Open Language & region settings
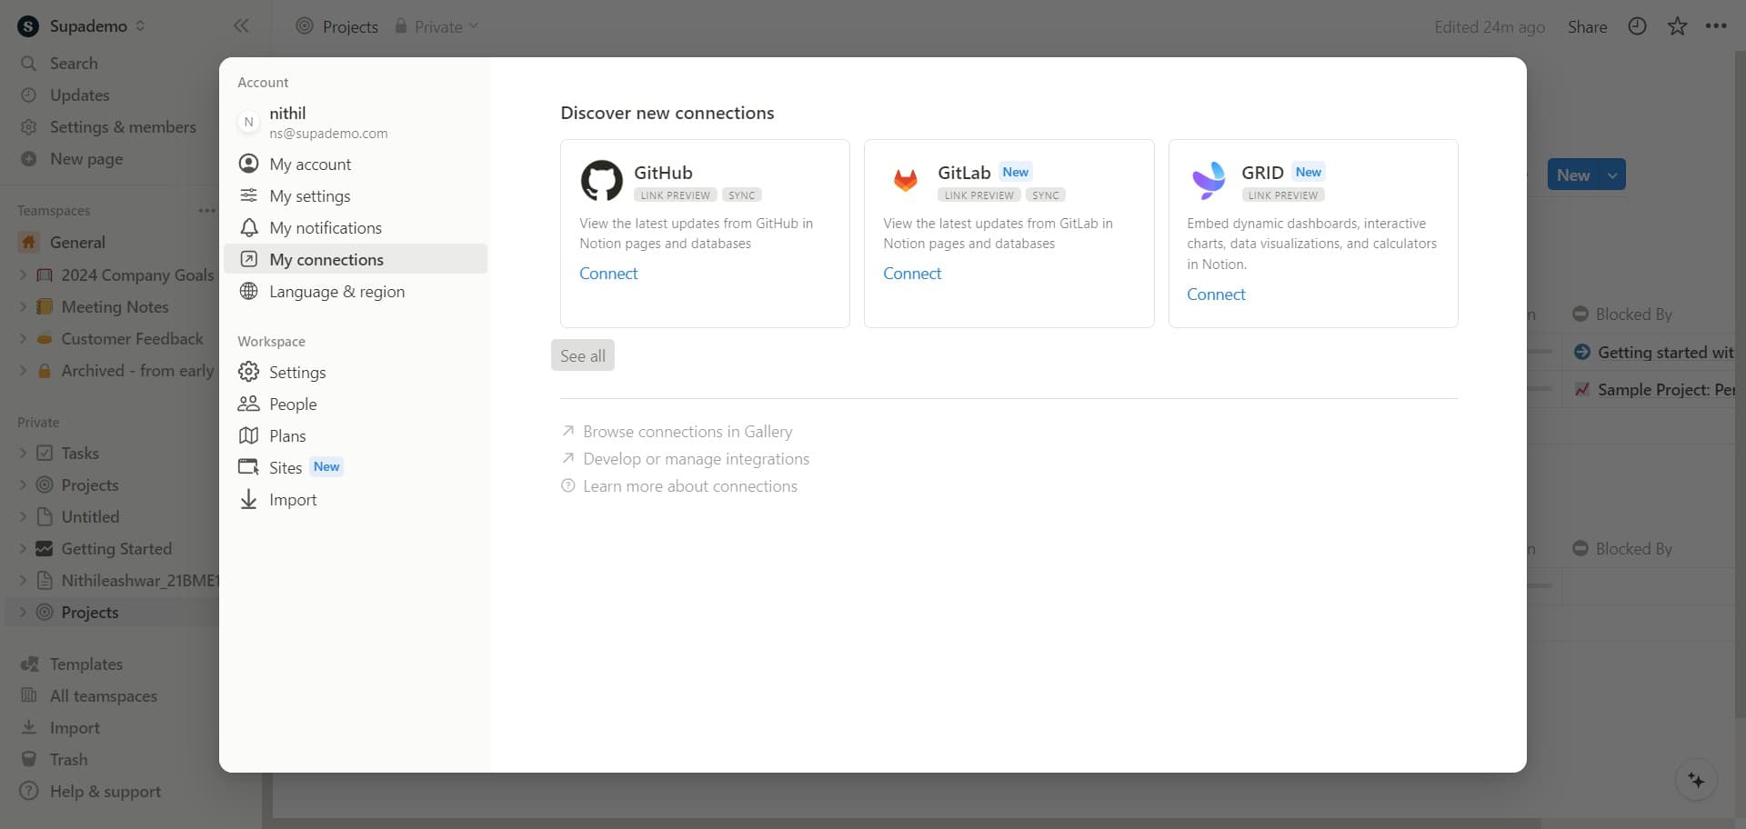Image resolution: width=1746 pixels, height=829 pixels. pyautogui.click(x=336, y=292)
